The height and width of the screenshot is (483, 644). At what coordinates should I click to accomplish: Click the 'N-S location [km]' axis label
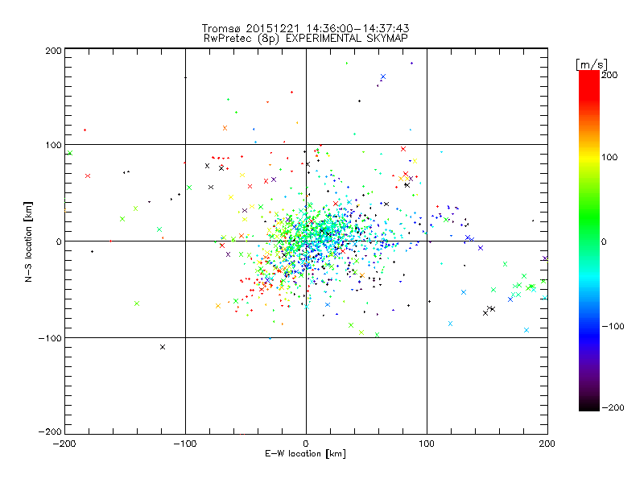[x=28, y=242]
